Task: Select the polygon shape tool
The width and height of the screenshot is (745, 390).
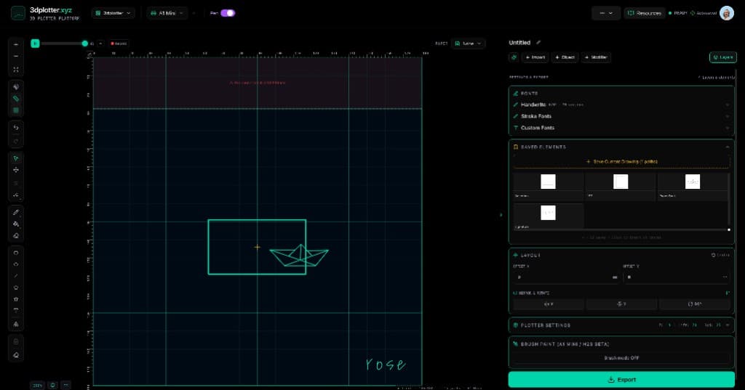Action: (x=16, y=288)
